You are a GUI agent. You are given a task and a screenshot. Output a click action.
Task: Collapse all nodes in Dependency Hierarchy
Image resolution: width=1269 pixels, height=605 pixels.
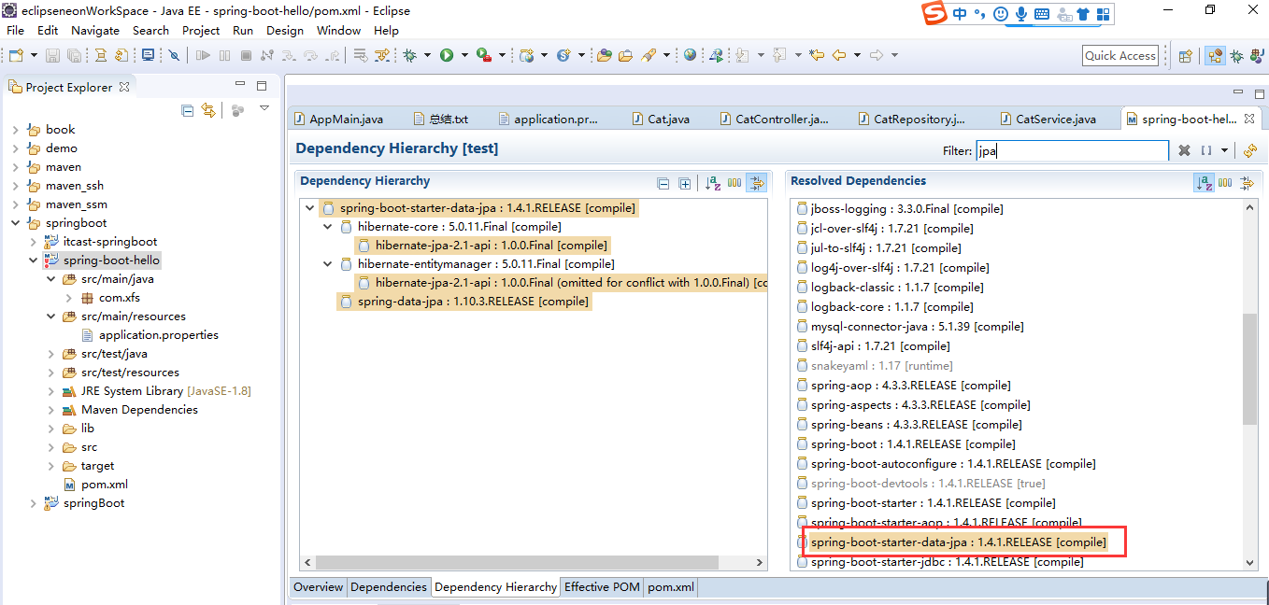663,183
